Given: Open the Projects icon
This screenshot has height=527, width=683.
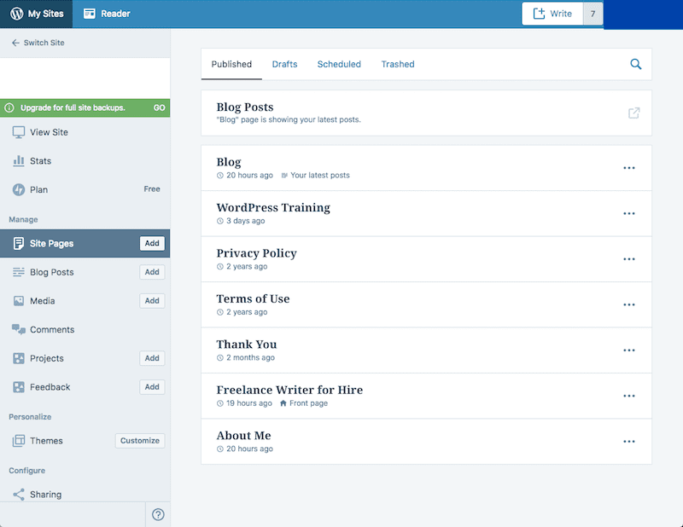Looking at the screenshot, I should click(18, 358).
